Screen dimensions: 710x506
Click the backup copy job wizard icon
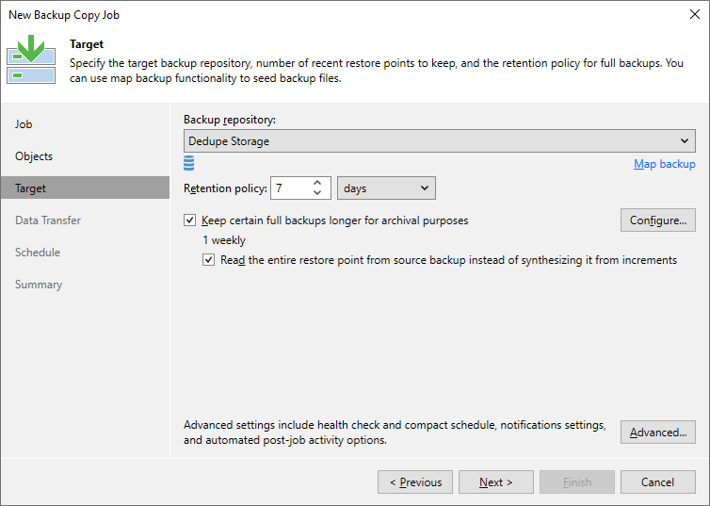tap(30, 60)
